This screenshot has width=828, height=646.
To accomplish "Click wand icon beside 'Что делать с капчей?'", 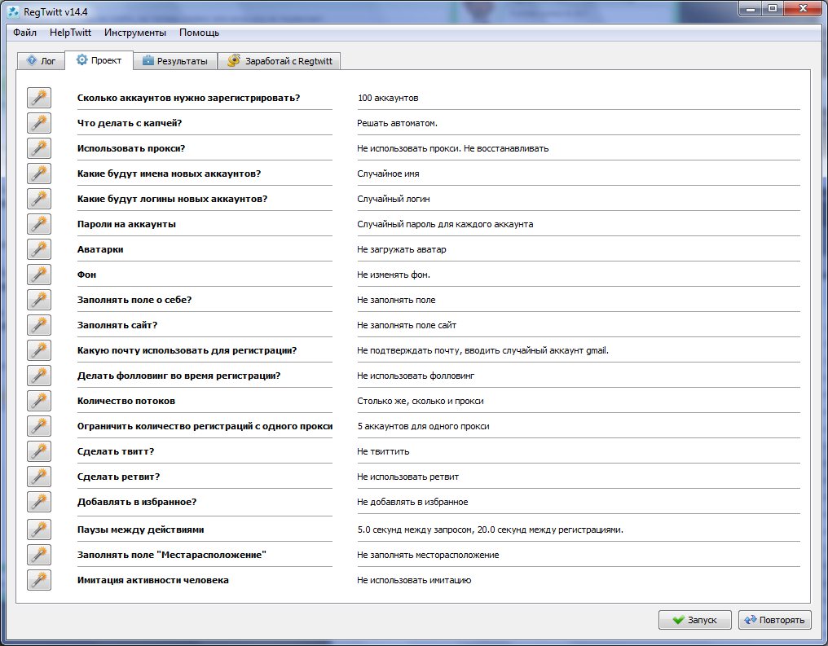I will coord(39,123).
